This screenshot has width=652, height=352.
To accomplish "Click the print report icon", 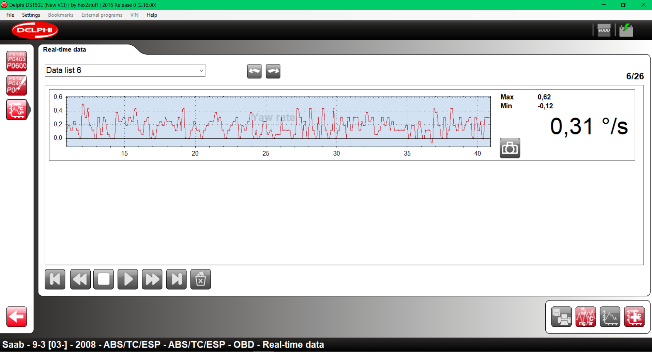I will click(x=561, y=317).
